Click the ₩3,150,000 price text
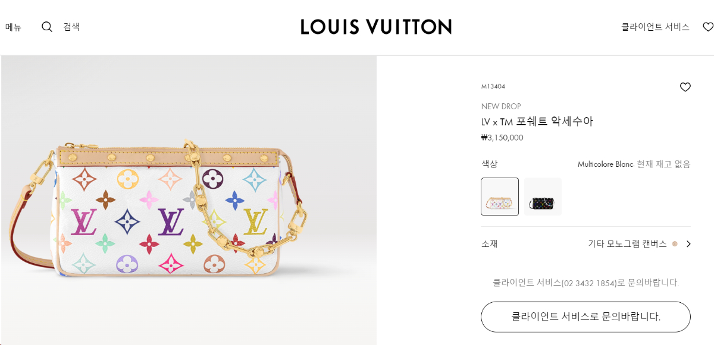Viewport: 714px width, 345px height. [502, 138]
